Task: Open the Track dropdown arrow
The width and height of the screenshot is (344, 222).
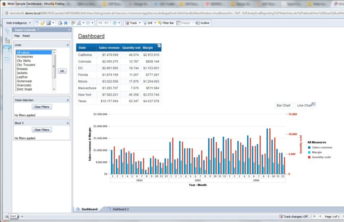Action: coord(140,23)
